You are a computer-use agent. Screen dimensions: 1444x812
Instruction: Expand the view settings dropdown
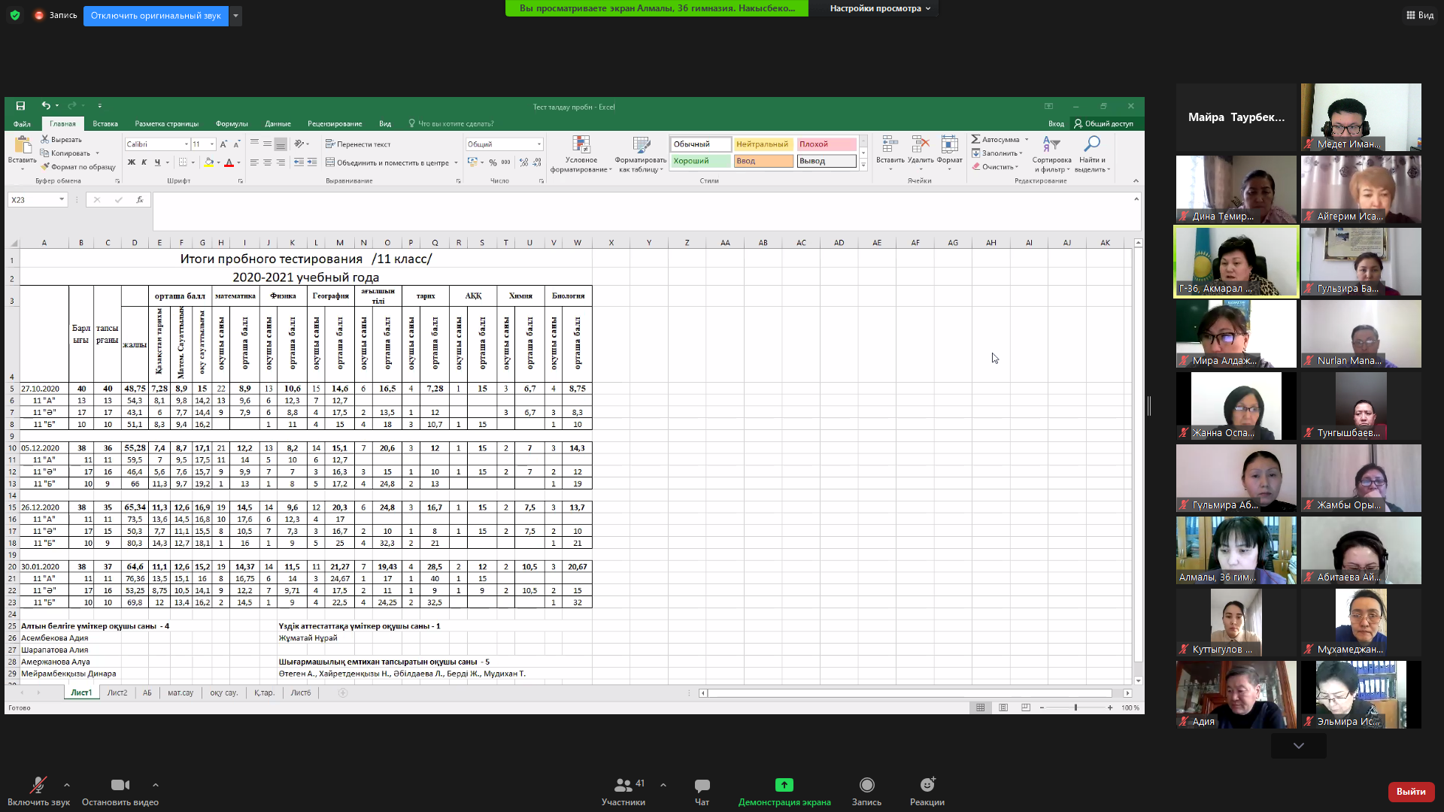880,8
